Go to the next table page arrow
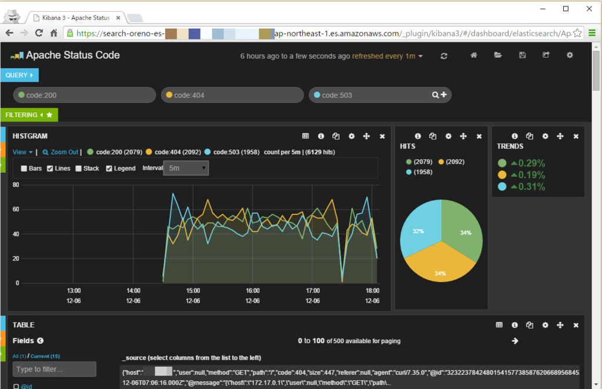Viewport: 602px width, 389px height. (x=515, y=341)
